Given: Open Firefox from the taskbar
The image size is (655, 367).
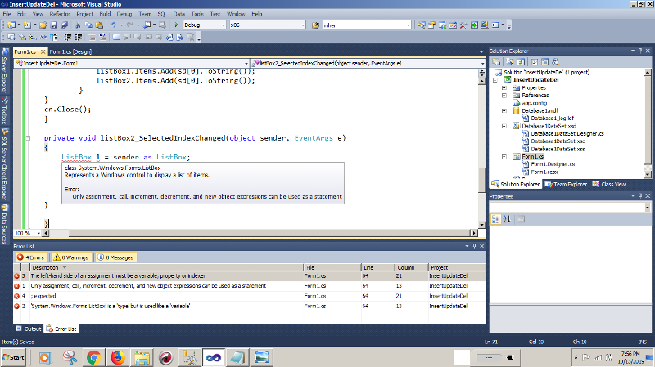Looking at the screenshot, I should tap(118, 357).
